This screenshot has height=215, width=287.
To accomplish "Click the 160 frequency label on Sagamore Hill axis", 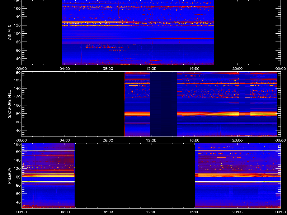I will click(17, 80).
